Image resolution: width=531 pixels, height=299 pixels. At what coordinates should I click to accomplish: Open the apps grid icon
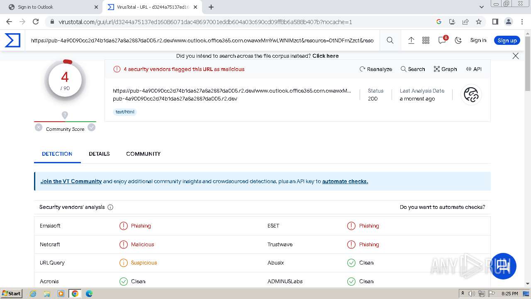coord(426,40)
